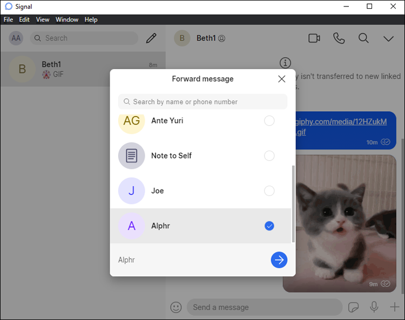Click the Beth1 B avatar in sidebar
This screenshot has width=405, height=320.
click(22, 69)
